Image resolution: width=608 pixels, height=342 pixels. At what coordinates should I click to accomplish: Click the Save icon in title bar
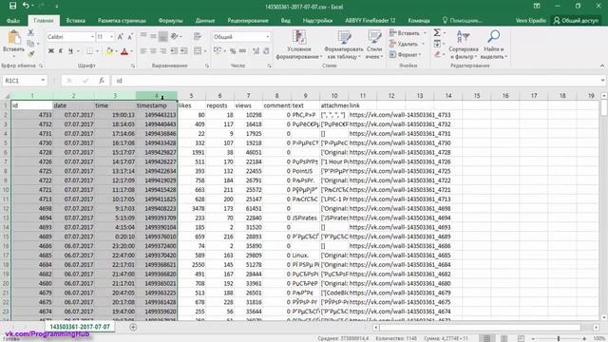(12, 6)
